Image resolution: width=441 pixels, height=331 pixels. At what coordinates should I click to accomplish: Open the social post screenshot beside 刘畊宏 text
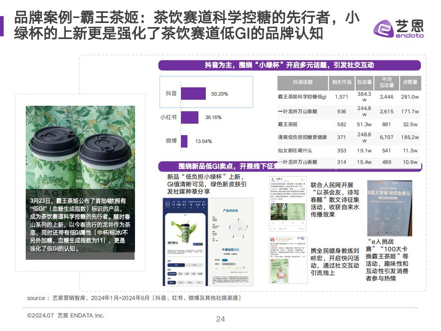pos(288,260)
